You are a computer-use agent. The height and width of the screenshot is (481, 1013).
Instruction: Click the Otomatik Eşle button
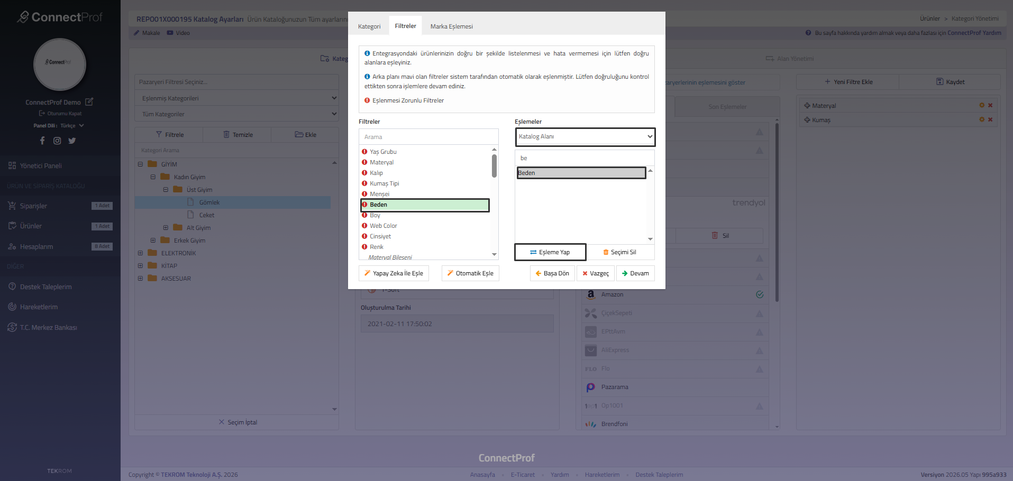[470, 273]
